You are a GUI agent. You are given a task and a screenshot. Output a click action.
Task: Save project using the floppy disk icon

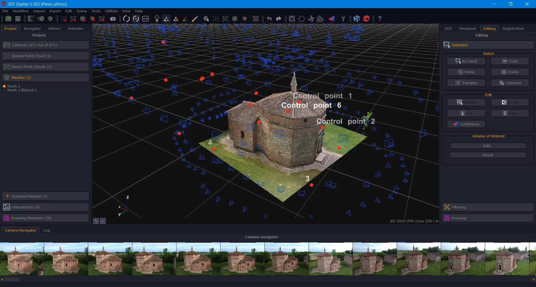(x=18, y=19)
